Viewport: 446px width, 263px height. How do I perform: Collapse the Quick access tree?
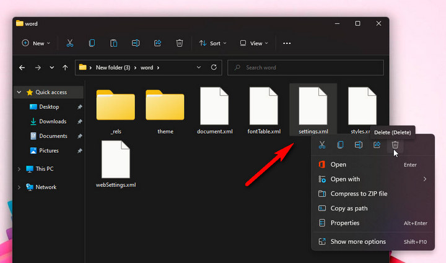tap(19, 92)
